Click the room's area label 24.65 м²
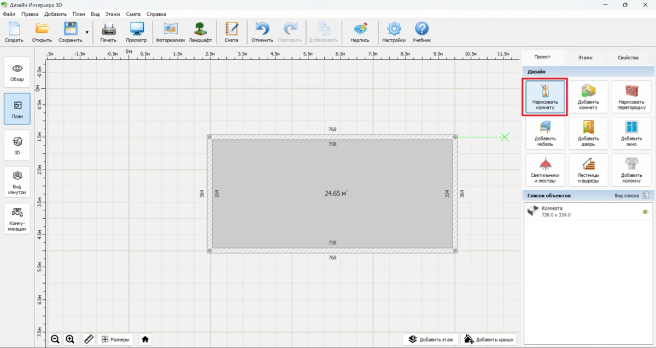 click(336, 193)
